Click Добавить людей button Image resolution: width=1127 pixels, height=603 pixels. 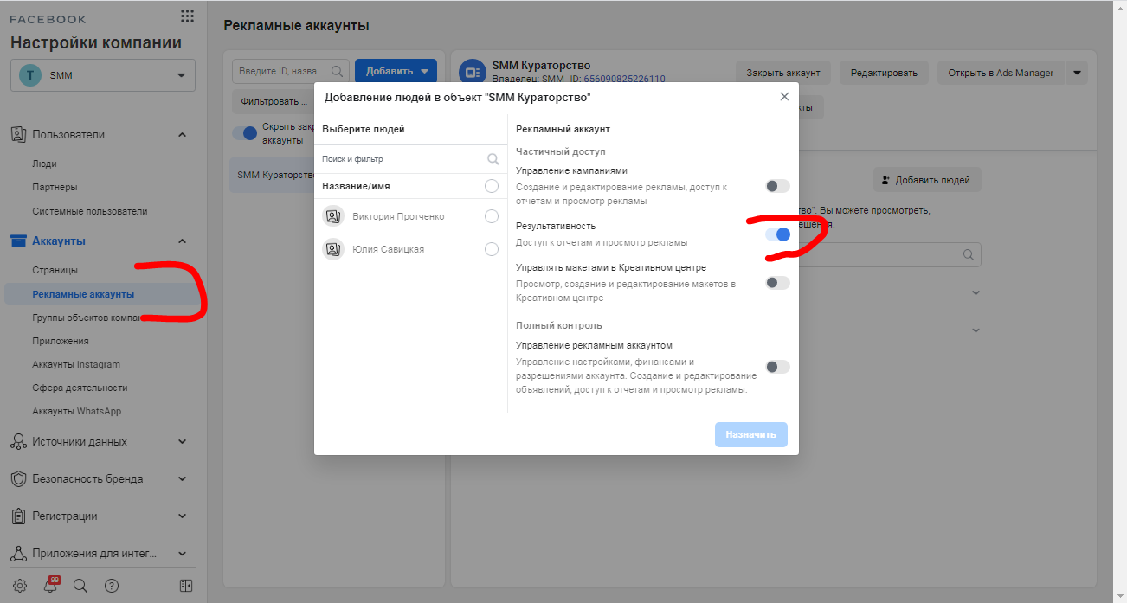[927, 180]
